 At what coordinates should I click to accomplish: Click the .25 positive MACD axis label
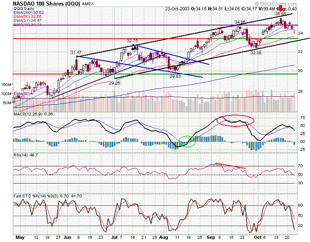pyautogui.click(x=302, y=134)
